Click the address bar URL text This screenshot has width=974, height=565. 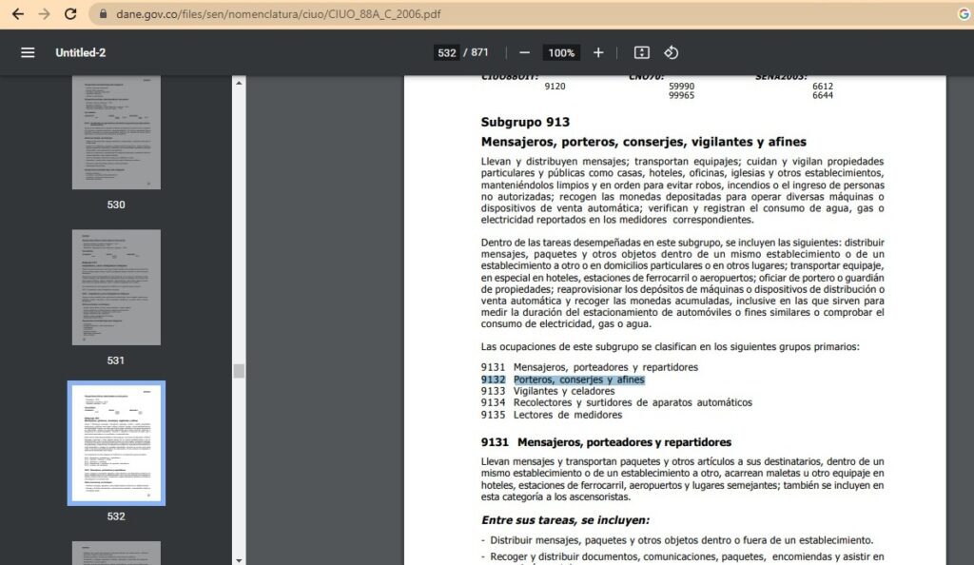[x=278, y=14]
